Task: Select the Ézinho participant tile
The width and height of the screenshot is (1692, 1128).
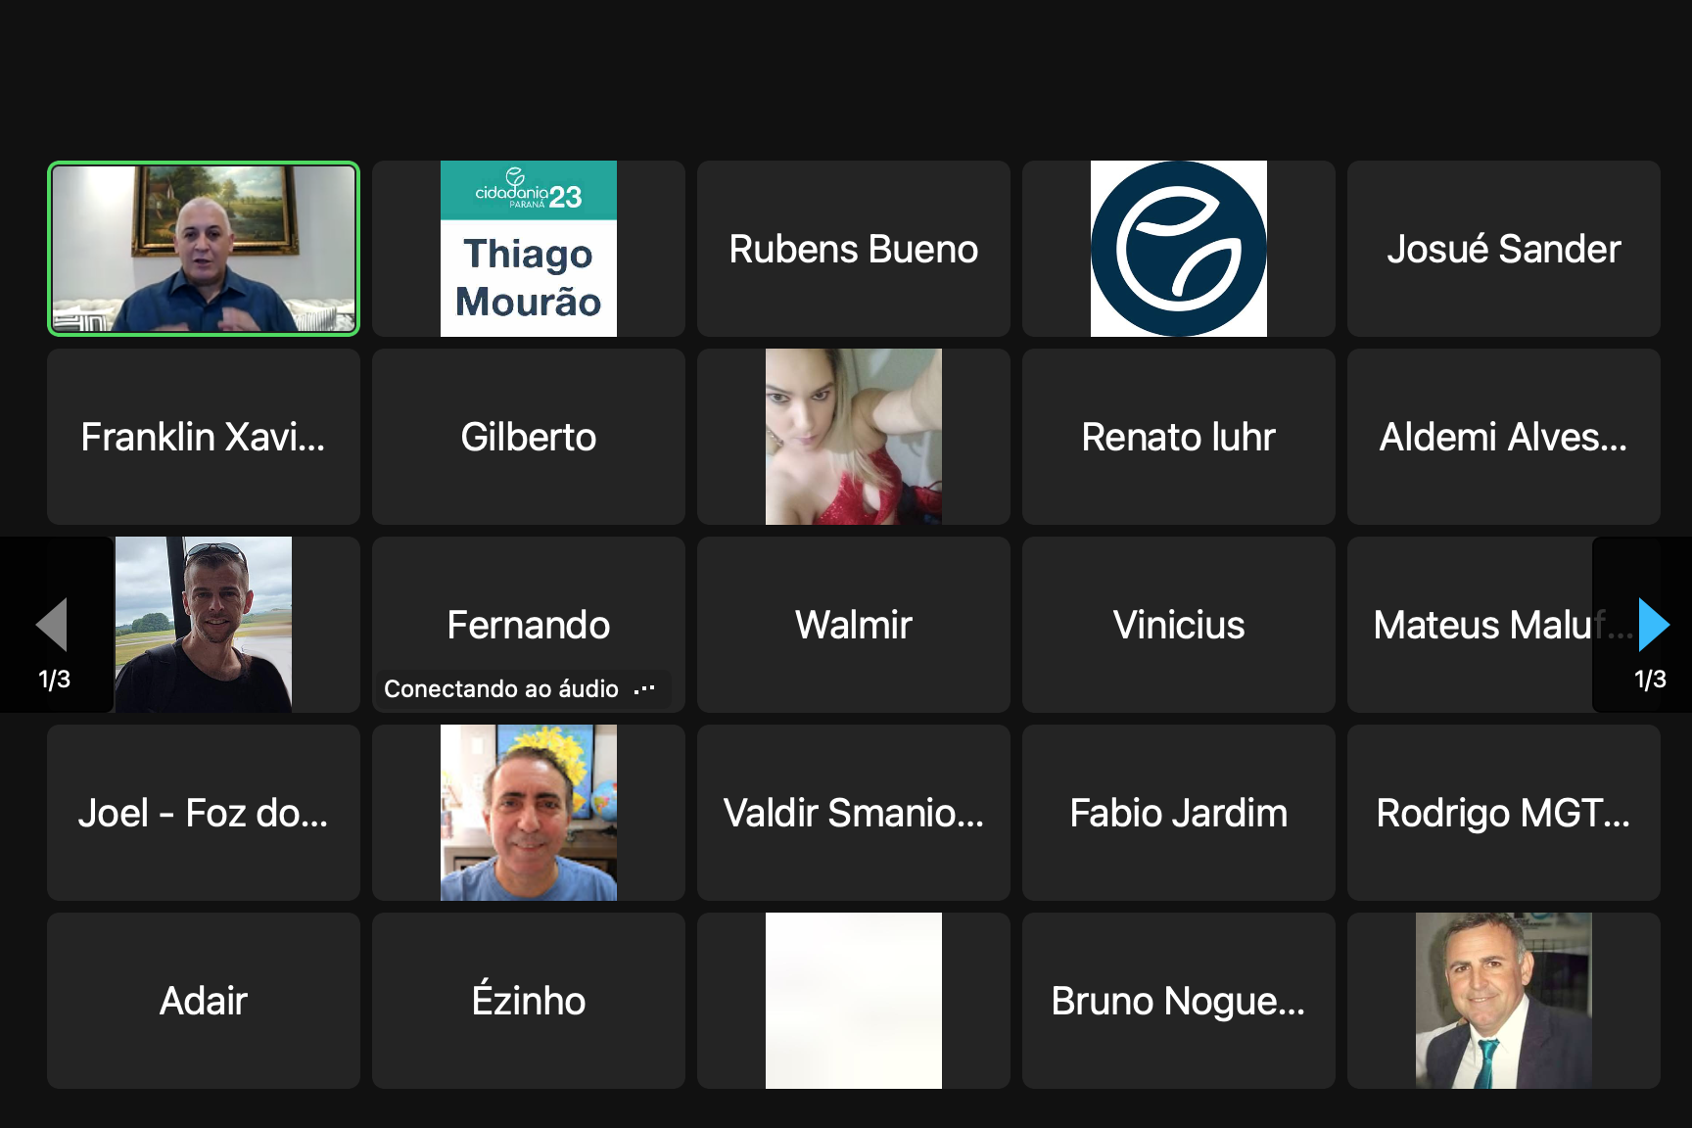Action: coord(529,1001)
